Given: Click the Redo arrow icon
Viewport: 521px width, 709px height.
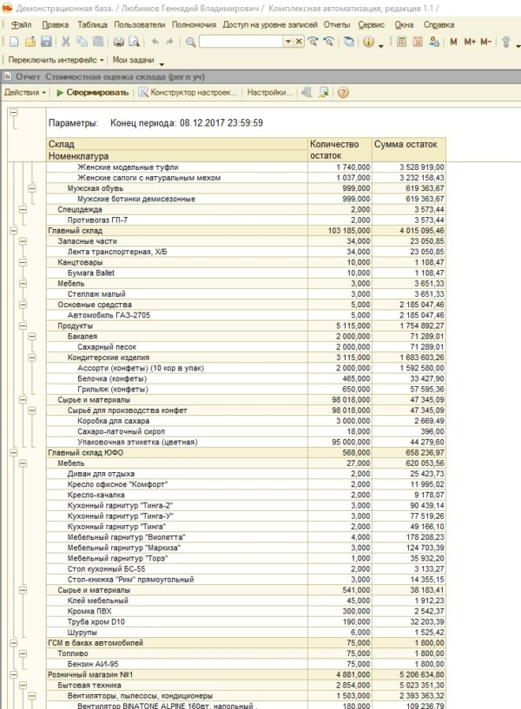Looking at the screenshot, I should click(x=169, y=42).
